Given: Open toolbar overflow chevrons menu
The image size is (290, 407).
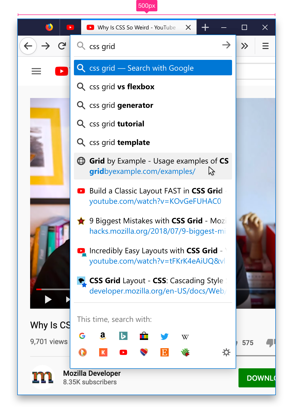Looking at the screenshot, I should click(x=245, y=46).
